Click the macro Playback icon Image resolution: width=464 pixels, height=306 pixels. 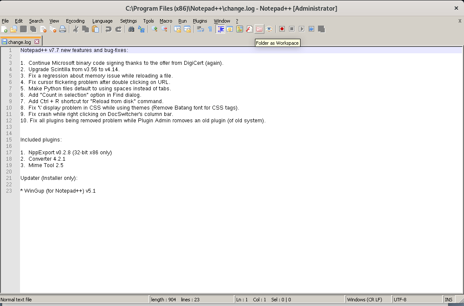pos(301,29)
